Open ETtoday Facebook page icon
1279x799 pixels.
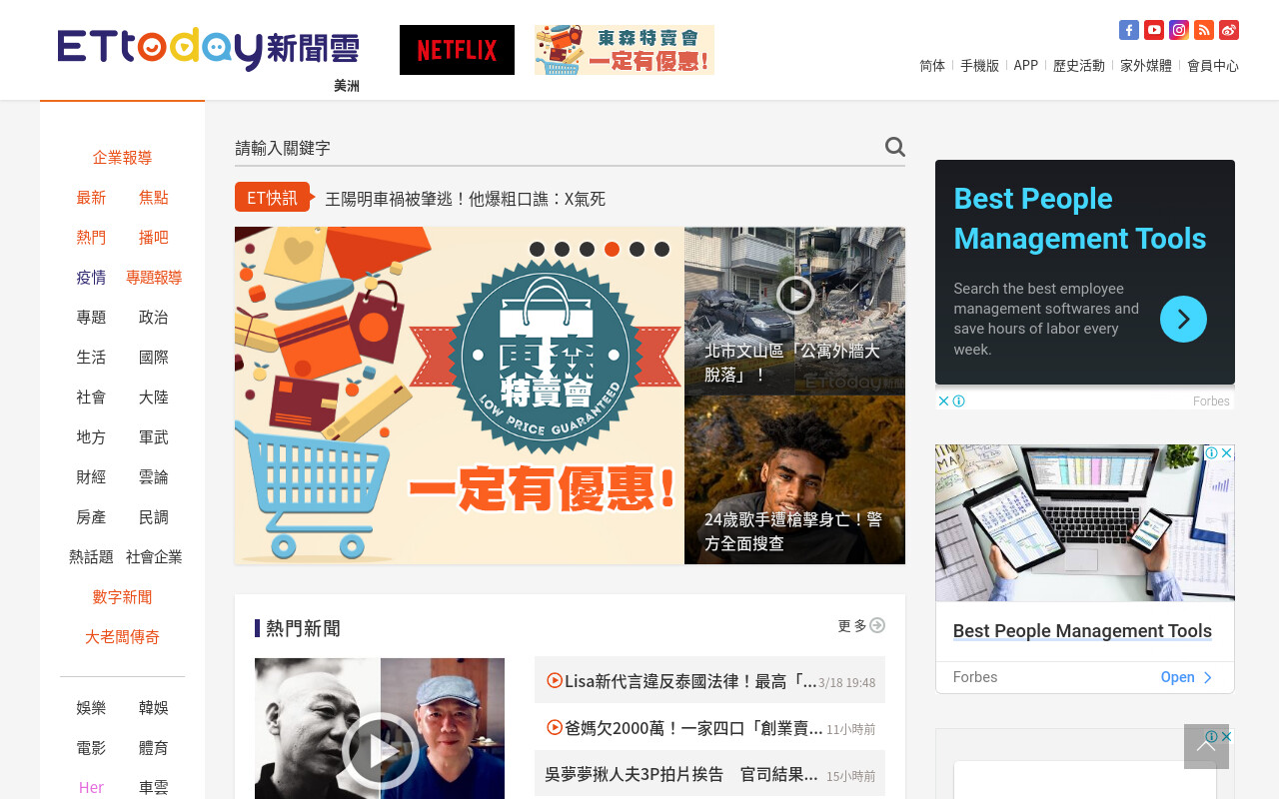(1129, 30)
